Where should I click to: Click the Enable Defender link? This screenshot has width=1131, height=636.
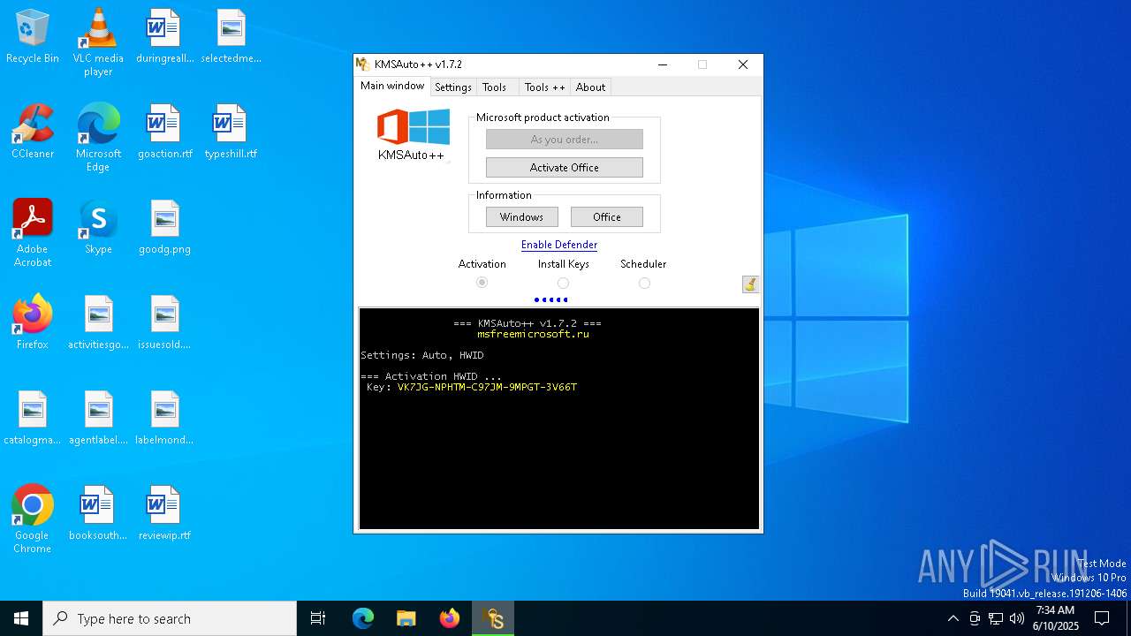559,245
